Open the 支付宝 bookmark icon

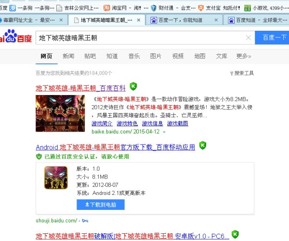point(201,8)
